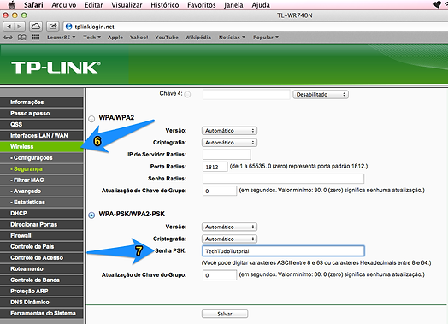
Task: Open WPA-PSK Versão dropdown
Action: (x=229, y=227)
